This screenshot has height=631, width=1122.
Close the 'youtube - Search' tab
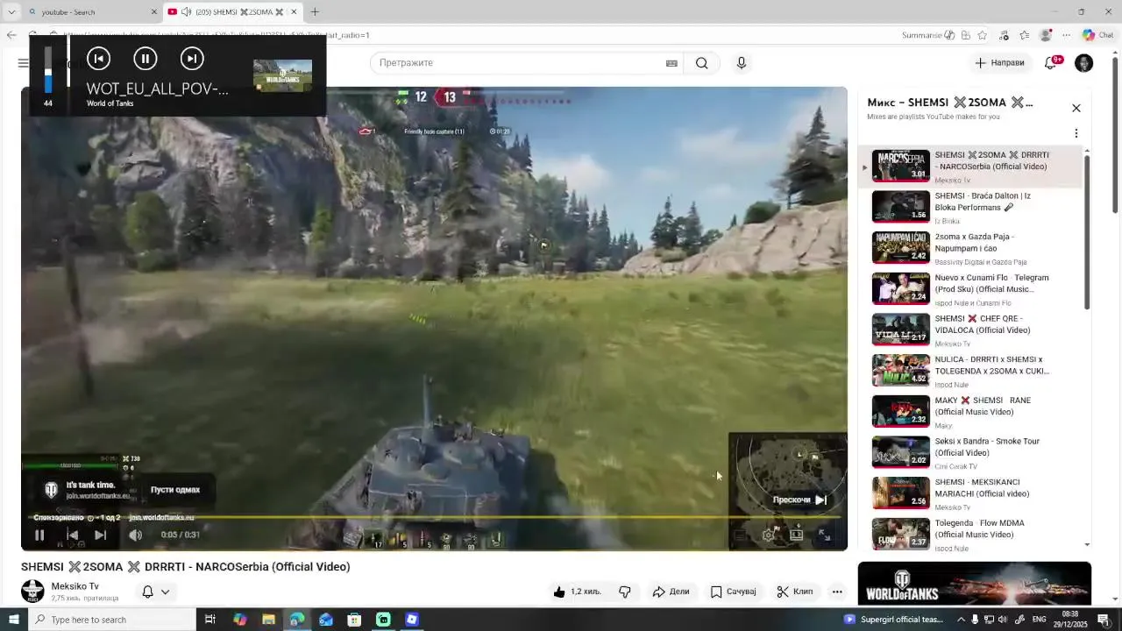point(154,11)
